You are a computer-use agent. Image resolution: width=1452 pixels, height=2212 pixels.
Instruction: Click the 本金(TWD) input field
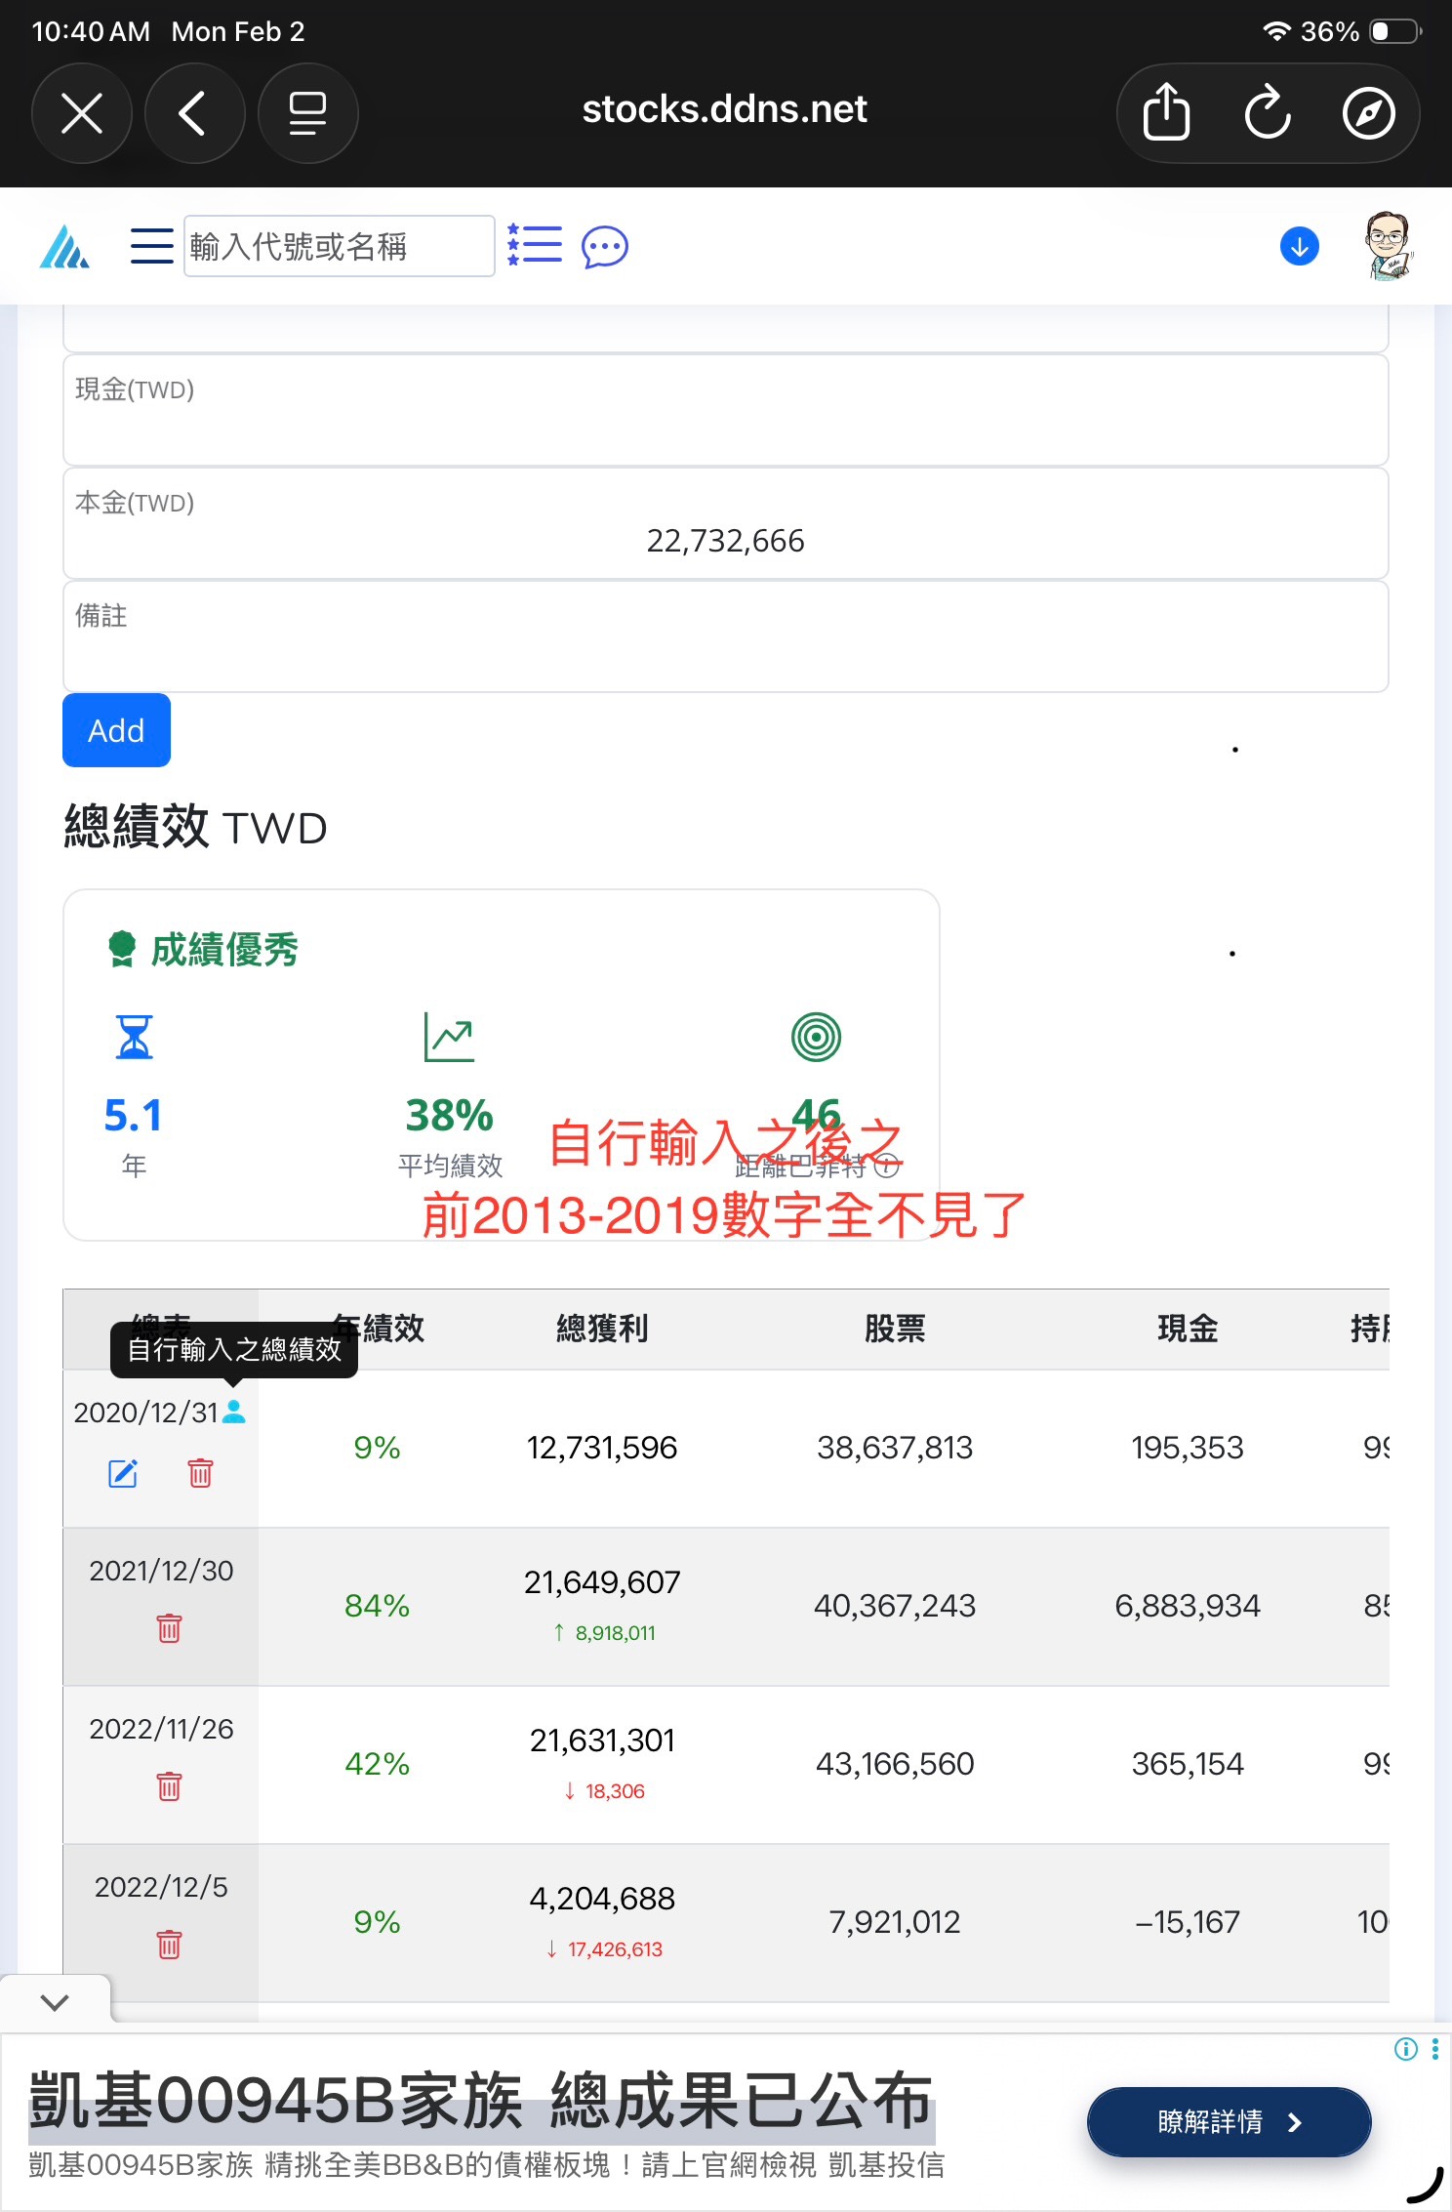[x=725, y=539]
